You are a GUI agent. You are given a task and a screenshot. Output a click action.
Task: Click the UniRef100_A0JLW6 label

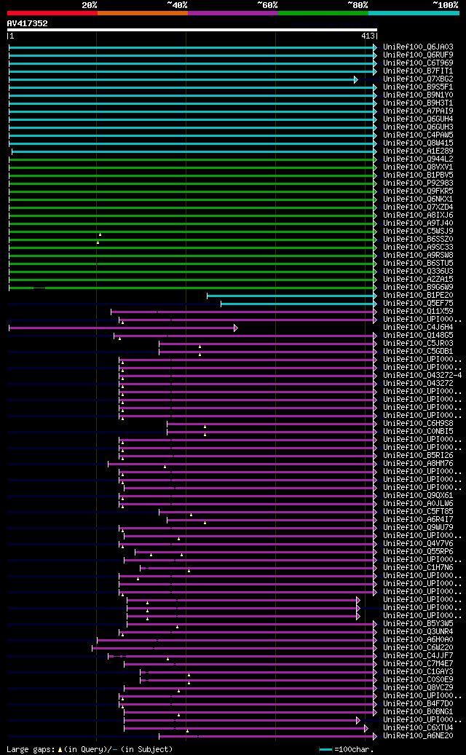pyautogui.click(x=418, y=503)
